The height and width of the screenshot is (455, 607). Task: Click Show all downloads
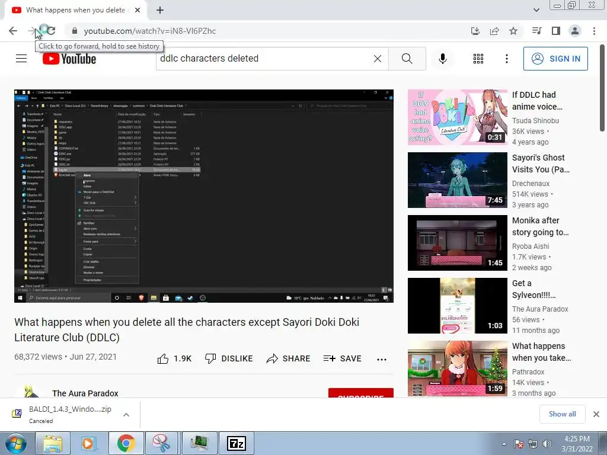point(562,414)
